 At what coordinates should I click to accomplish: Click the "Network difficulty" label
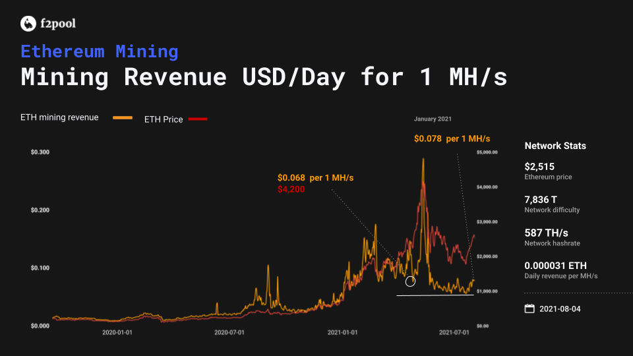(x=552, y=210)
